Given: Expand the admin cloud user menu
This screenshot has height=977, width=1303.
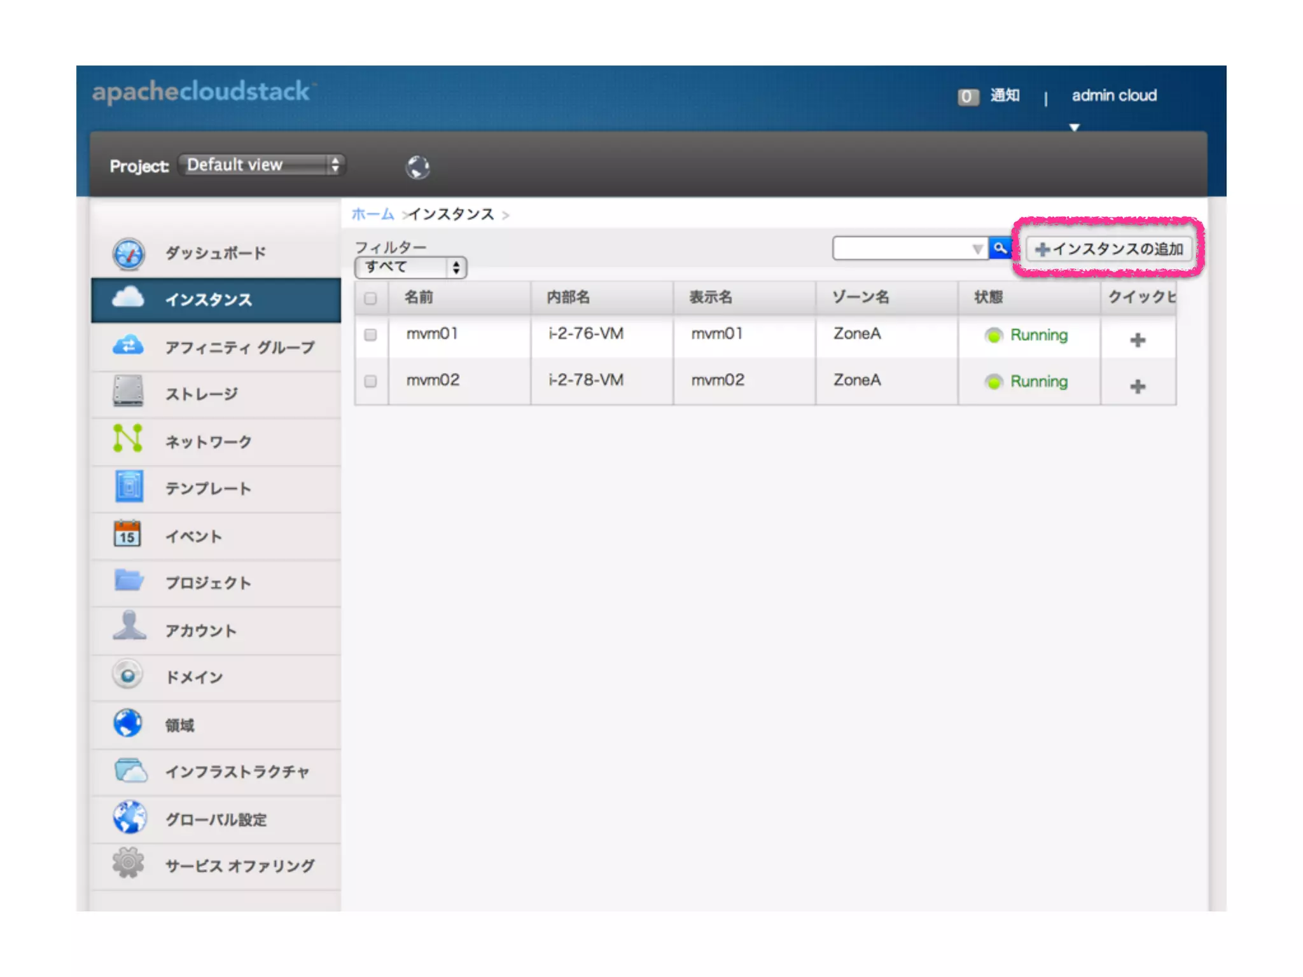Looking at the screenshot, I should pos(1113,96).
